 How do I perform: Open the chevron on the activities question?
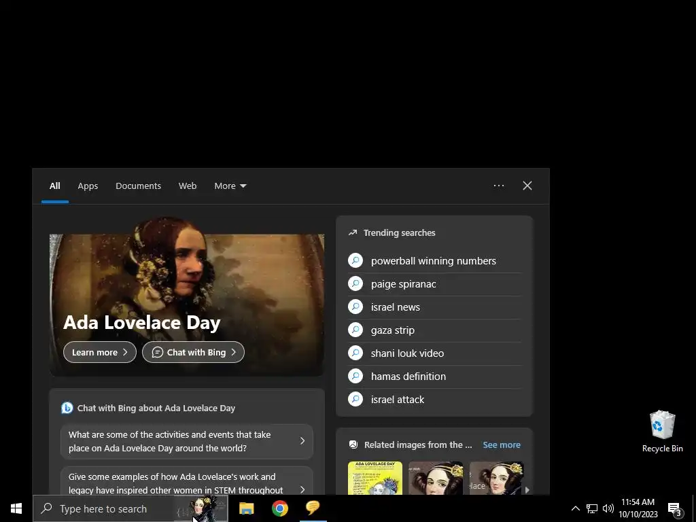[302, 440]
